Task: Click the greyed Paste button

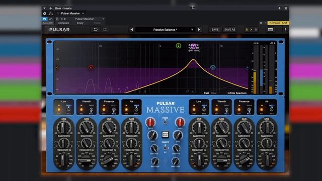Action: 97,23
